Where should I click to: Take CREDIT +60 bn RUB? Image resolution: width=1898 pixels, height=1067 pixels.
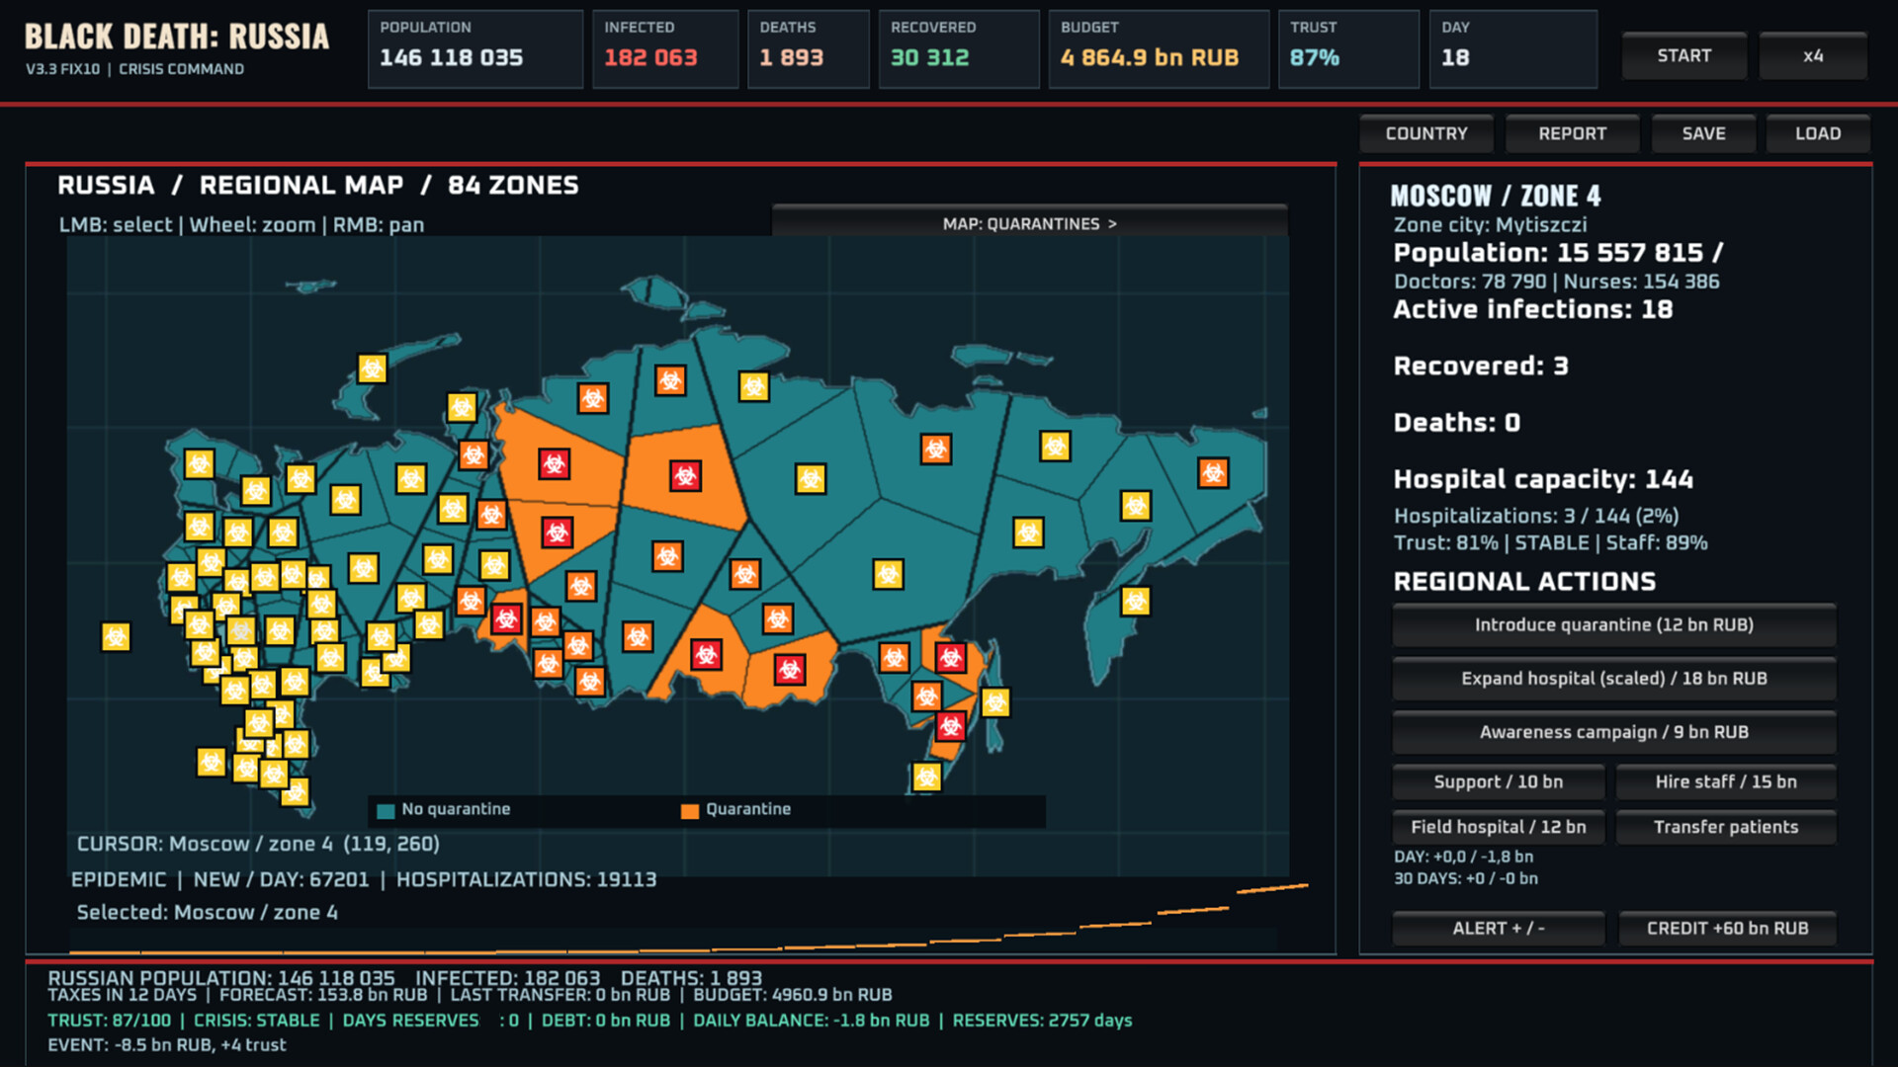pyautogui.click(x=1727, y=929)
